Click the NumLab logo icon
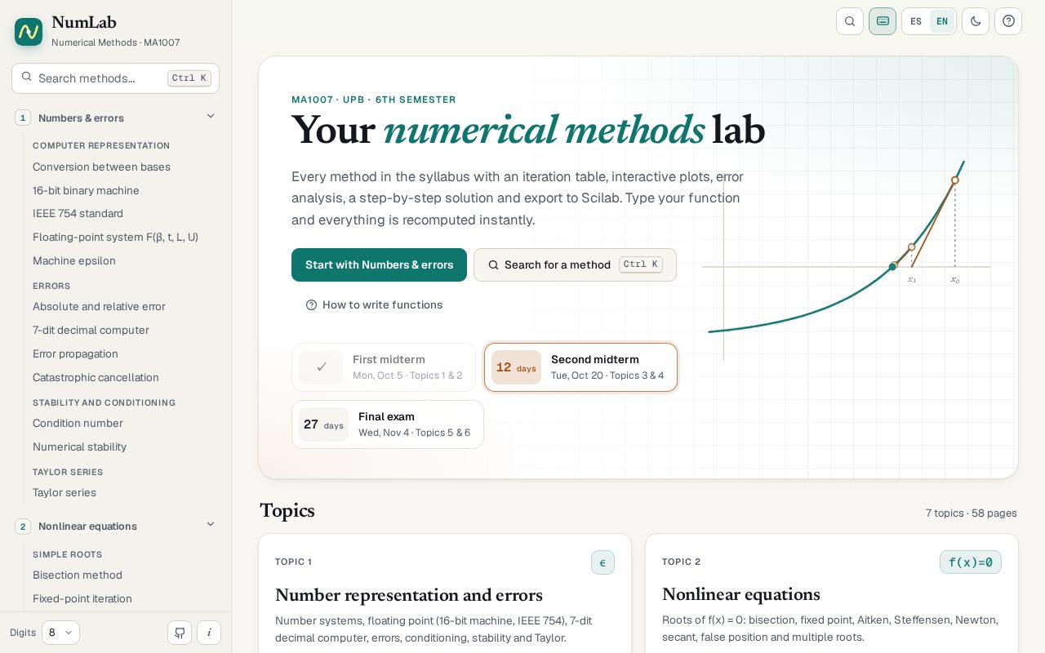Viewport: 1045px width, 653px height. (x=29, y=32)
